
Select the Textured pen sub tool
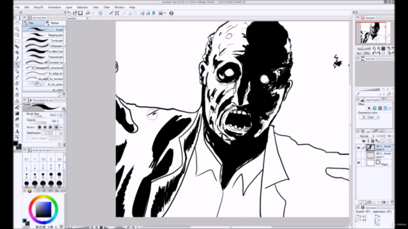coord(43,57)
